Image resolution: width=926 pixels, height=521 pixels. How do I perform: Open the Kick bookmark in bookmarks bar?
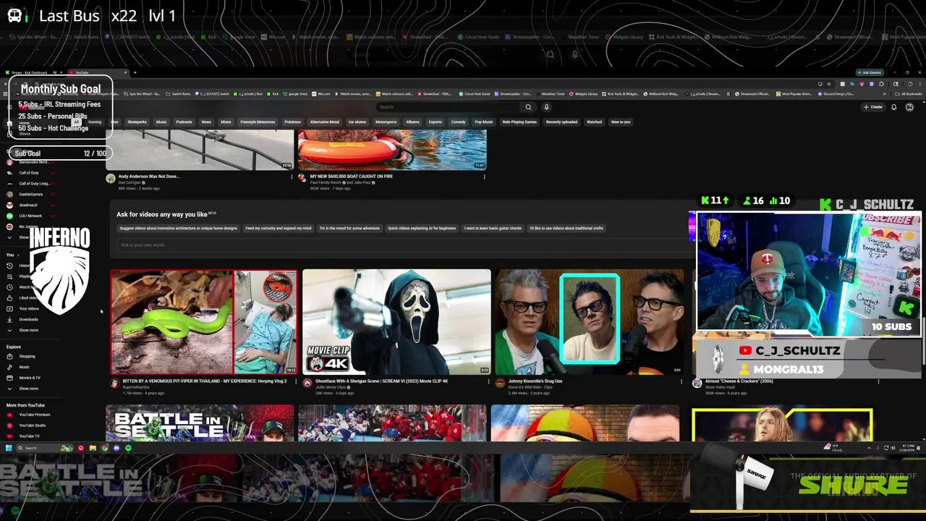pos(273,94)
